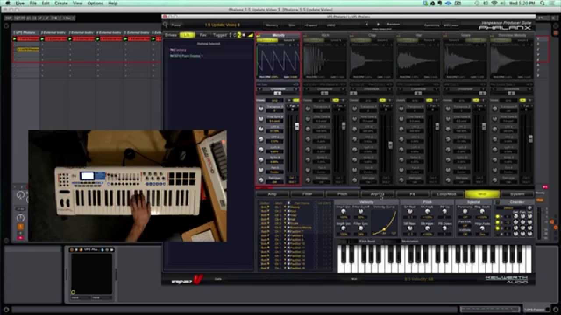561x315 pixels.
Task: Switch to Arp/TG tab
Action: pos(377,194)
